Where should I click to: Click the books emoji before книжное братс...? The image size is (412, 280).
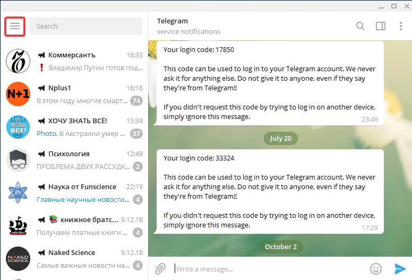[53, 219]
